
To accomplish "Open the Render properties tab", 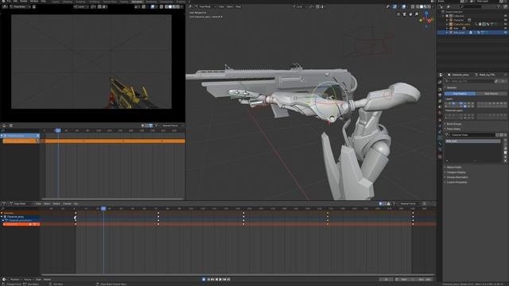I will (440, 89).
